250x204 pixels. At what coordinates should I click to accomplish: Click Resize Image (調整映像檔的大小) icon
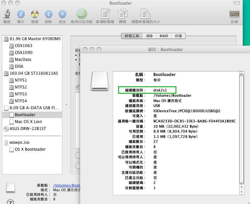coord(145,14)
